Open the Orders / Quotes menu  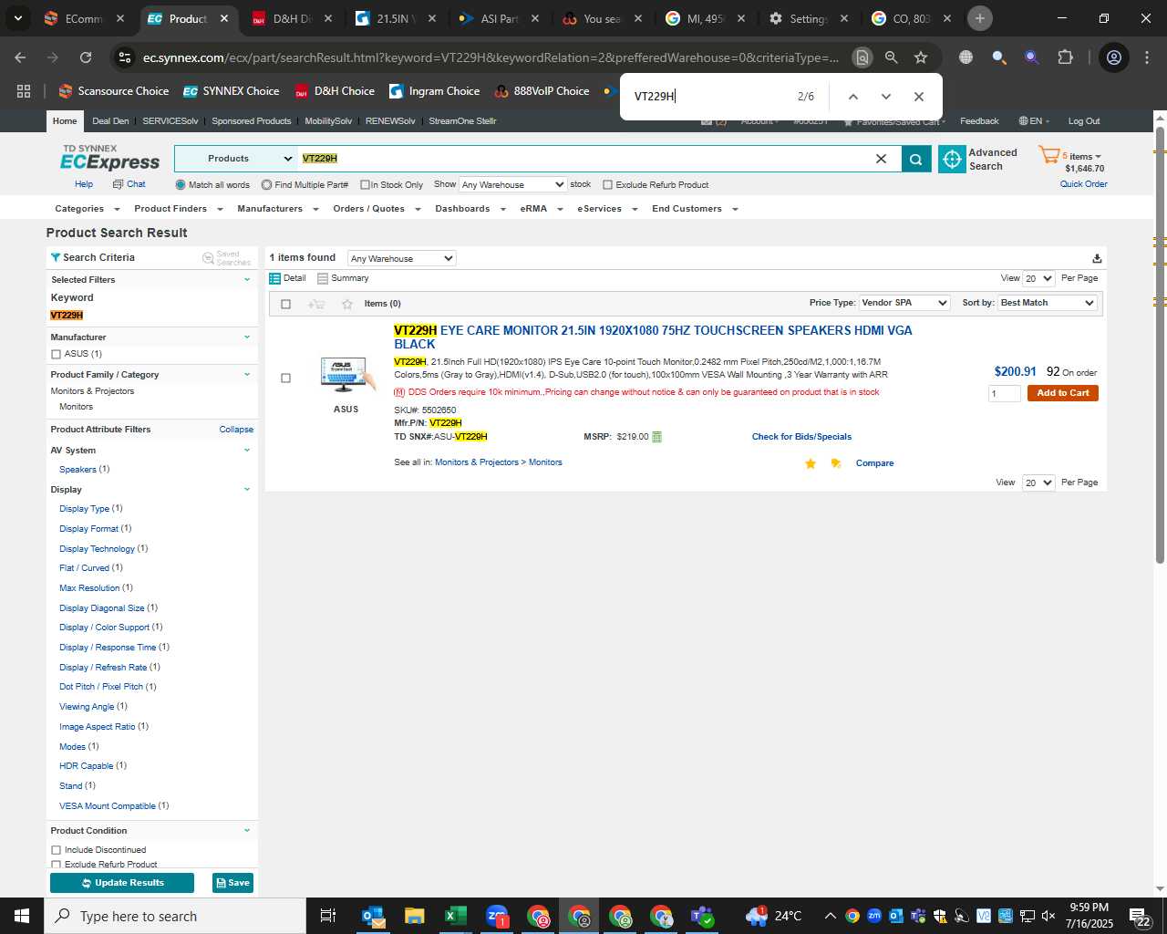click(x=377, y=209)
